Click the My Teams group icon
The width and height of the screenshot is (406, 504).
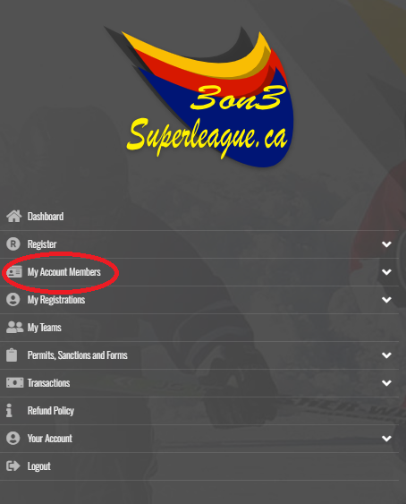(x=15, y=328)
